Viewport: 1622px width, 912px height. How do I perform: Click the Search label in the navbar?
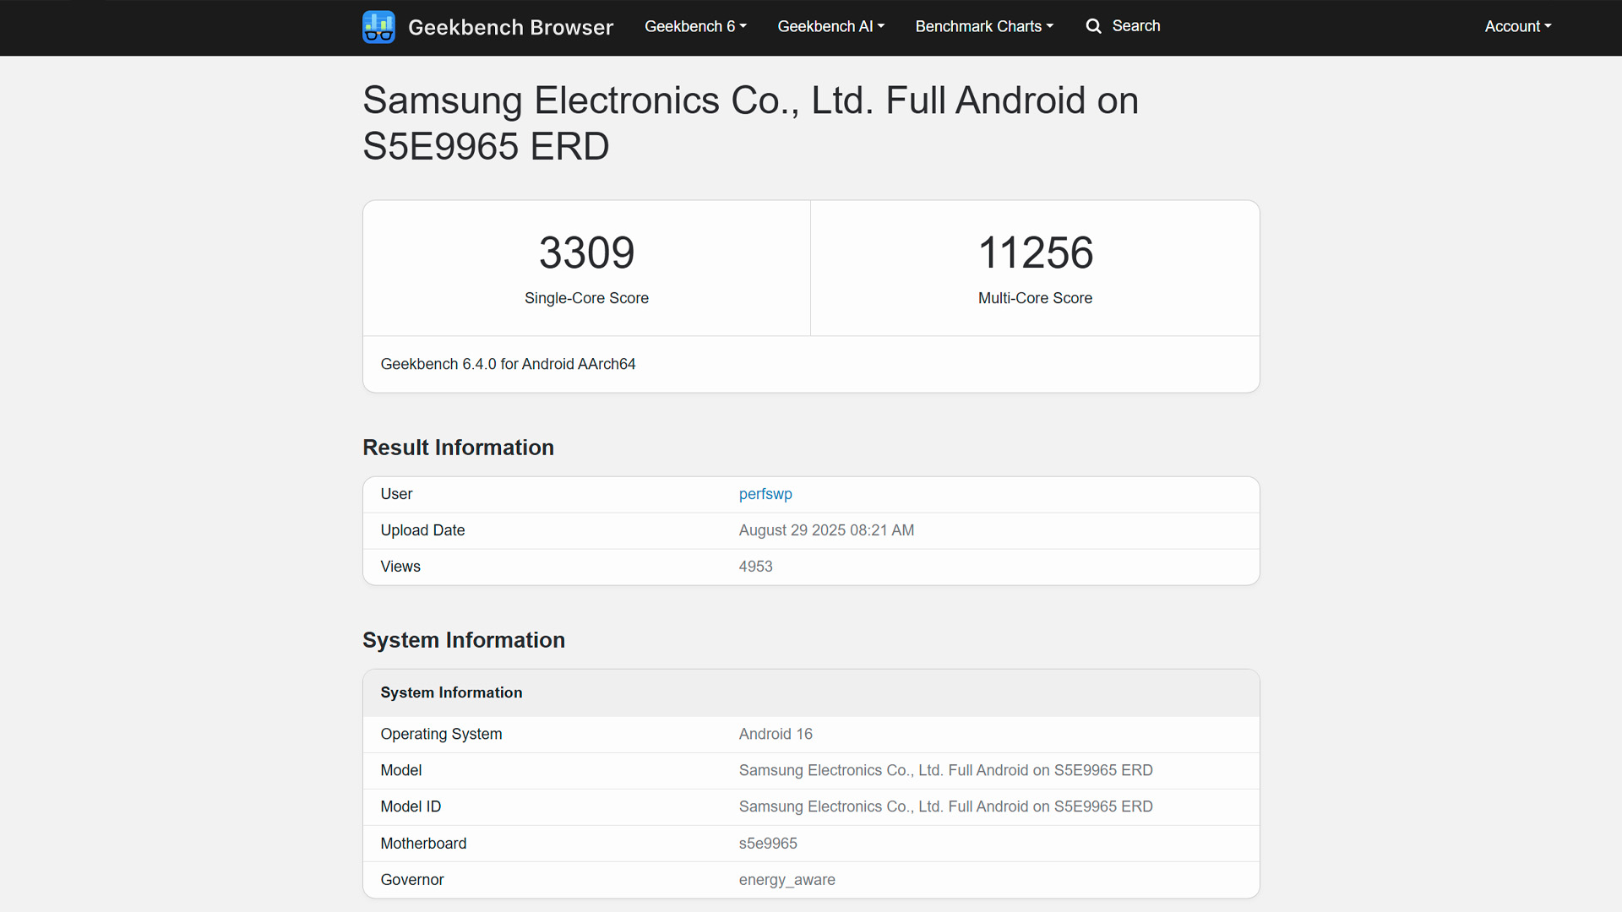click(1135, 26)
